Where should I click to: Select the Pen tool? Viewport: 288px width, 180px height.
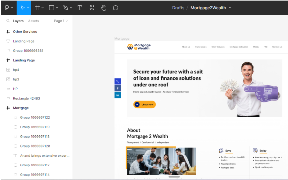point(66,8)
